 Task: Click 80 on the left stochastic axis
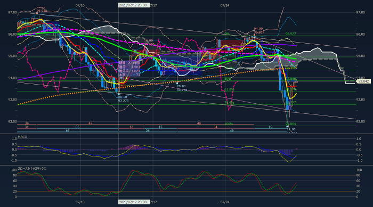(x=15, y=176)
